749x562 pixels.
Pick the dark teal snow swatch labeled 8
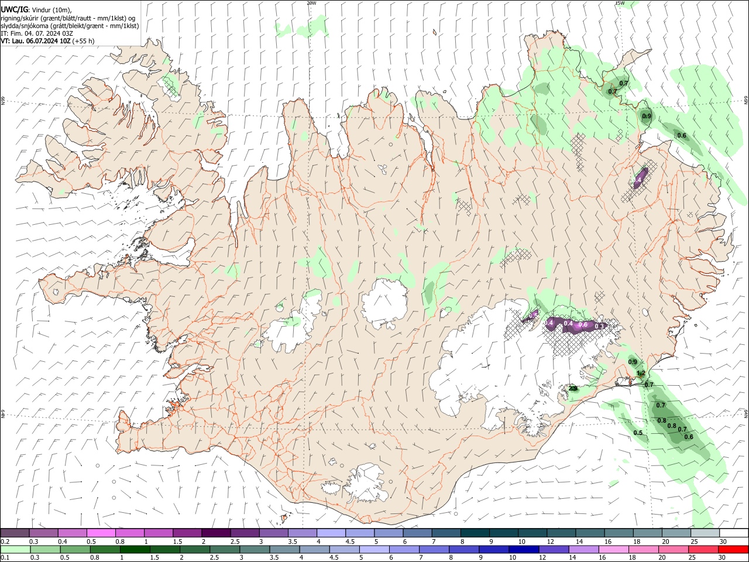475,533
